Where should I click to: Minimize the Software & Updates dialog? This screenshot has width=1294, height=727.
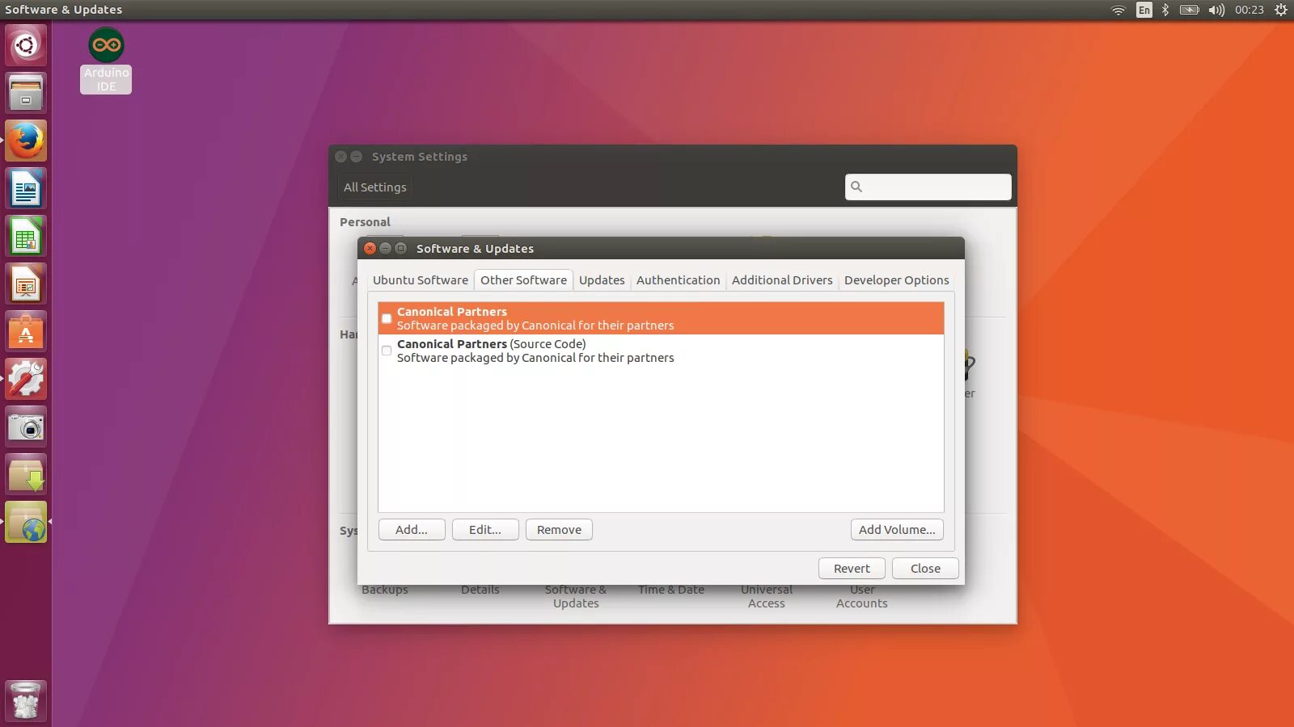[385, 248]
